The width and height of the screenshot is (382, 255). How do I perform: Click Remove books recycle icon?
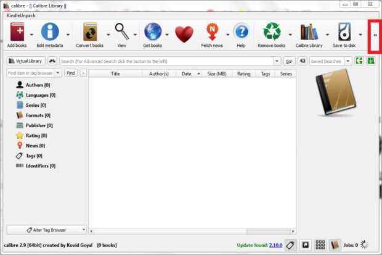pos(272,31)
